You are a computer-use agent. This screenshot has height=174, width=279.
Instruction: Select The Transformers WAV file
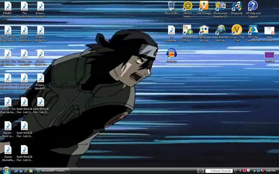(24, 9)
